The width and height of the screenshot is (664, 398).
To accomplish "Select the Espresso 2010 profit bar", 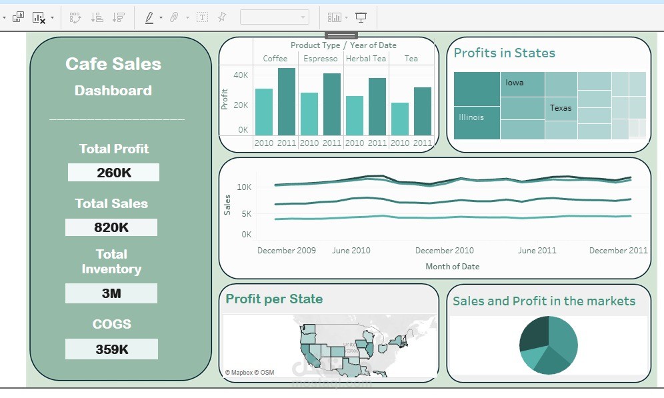I will click(309, 114).
